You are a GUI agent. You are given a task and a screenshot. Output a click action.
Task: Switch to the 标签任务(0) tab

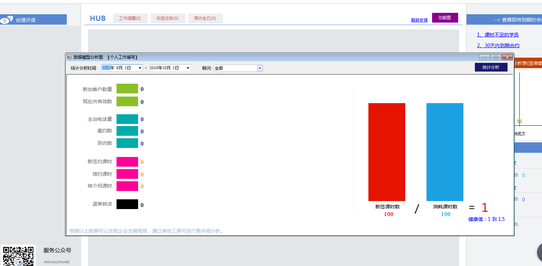168,18
